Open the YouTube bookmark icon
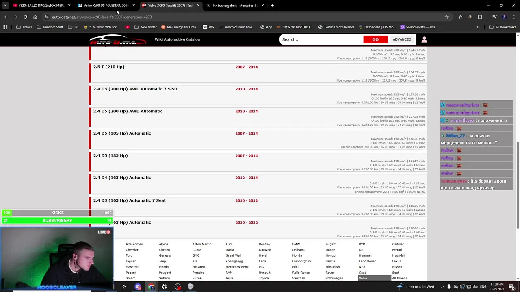This screenshot has width=520, height=292. (128, 27)
